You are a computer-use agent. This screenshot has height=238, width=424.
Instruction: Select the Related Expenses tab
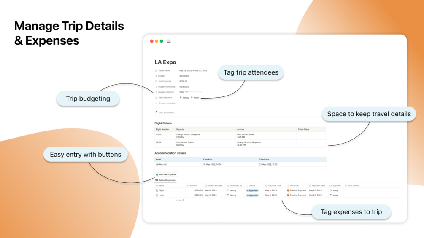click(165, 180)
